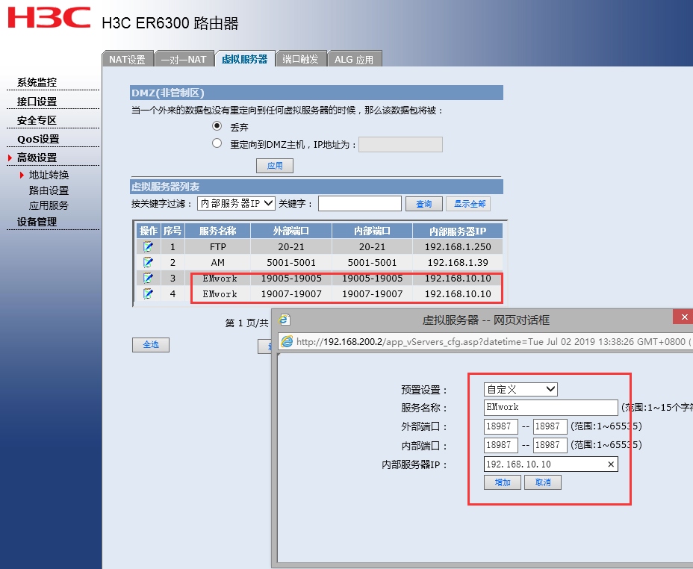This screenshot has width=693, height=569.
Task: Open the ALG 应用 tab
Action: pos(355,59)
